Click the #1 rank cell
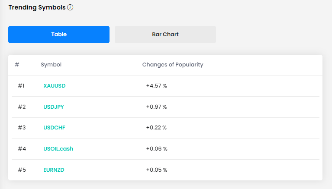The height and width of the screenshot is (189, 332). point(21,86)
